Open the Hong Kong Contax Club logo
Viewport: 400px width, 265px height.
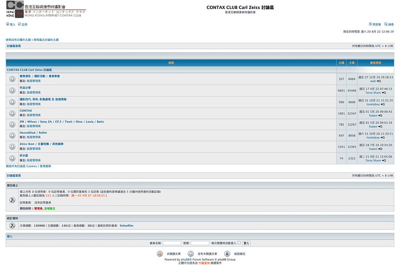point(46,9)
